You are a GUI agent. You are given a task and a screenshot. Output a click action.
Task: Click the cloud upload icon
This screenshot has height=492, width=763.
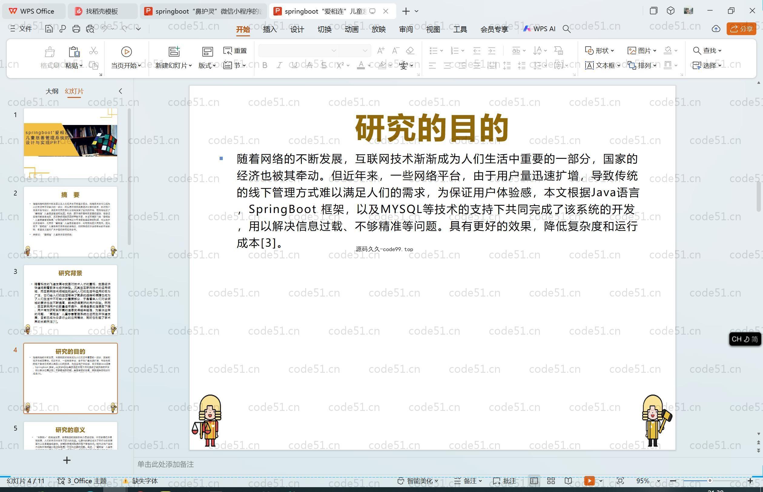[x=716, y=29]
